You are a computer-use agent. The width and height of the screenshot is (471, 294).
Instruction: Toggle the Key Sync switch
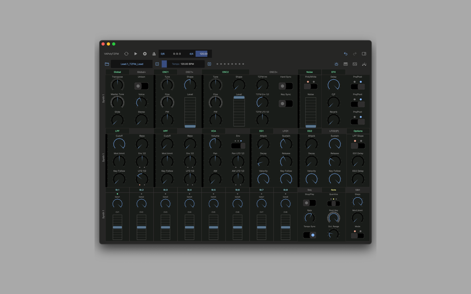[286, 104]
